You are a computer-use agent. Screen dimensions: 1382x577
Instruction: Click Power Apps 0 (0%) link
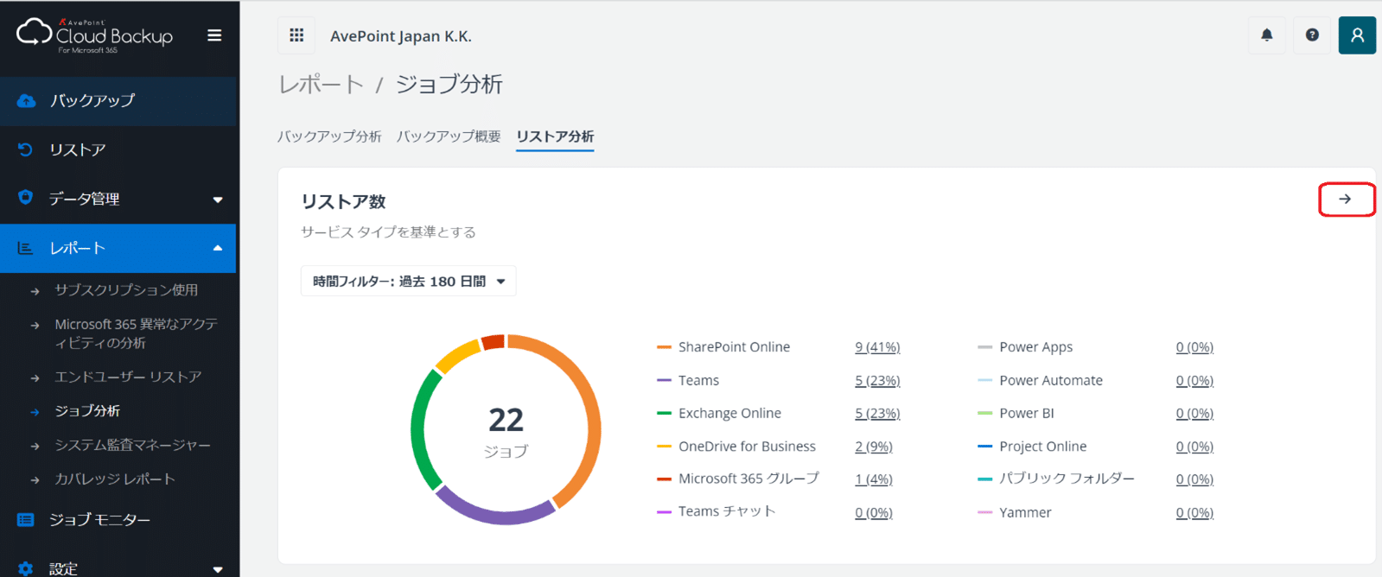click(x=1194, y=347)
